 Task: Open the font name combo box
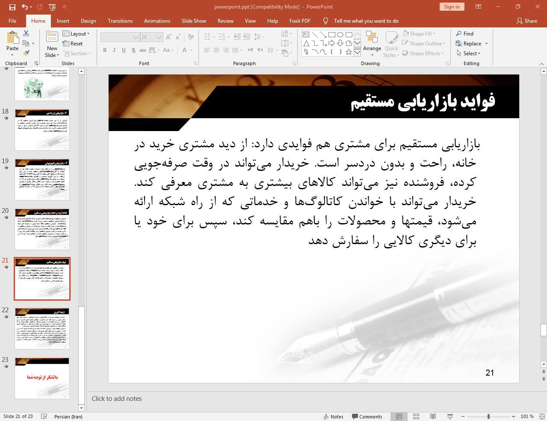coord(120,37)
